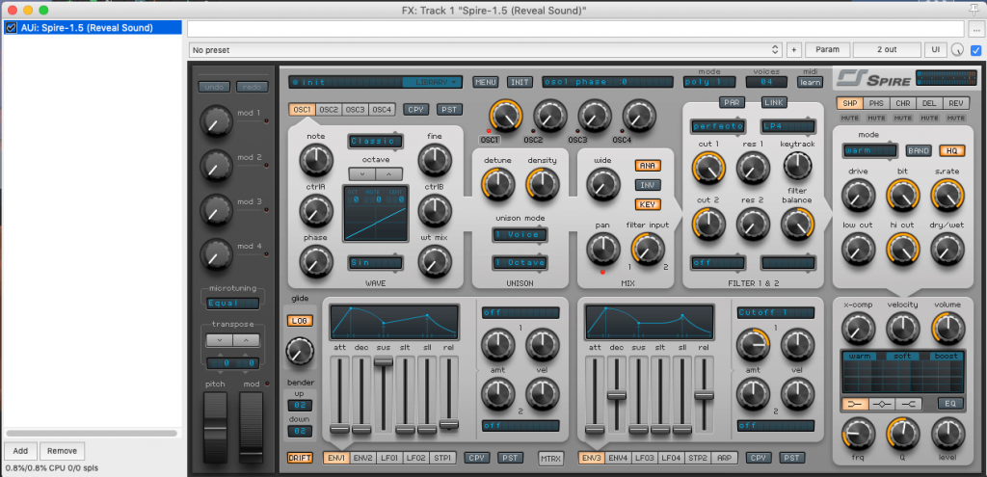Click the mod 3 knob
This screenshot has width=987, height=477.
[x=216, y=209]
